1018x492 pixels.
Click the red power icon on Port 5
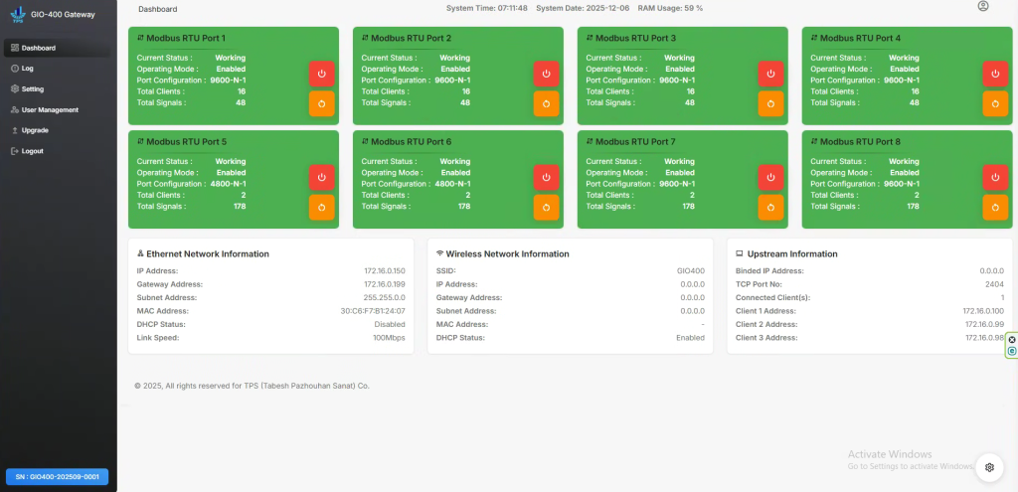click(321, 177)
